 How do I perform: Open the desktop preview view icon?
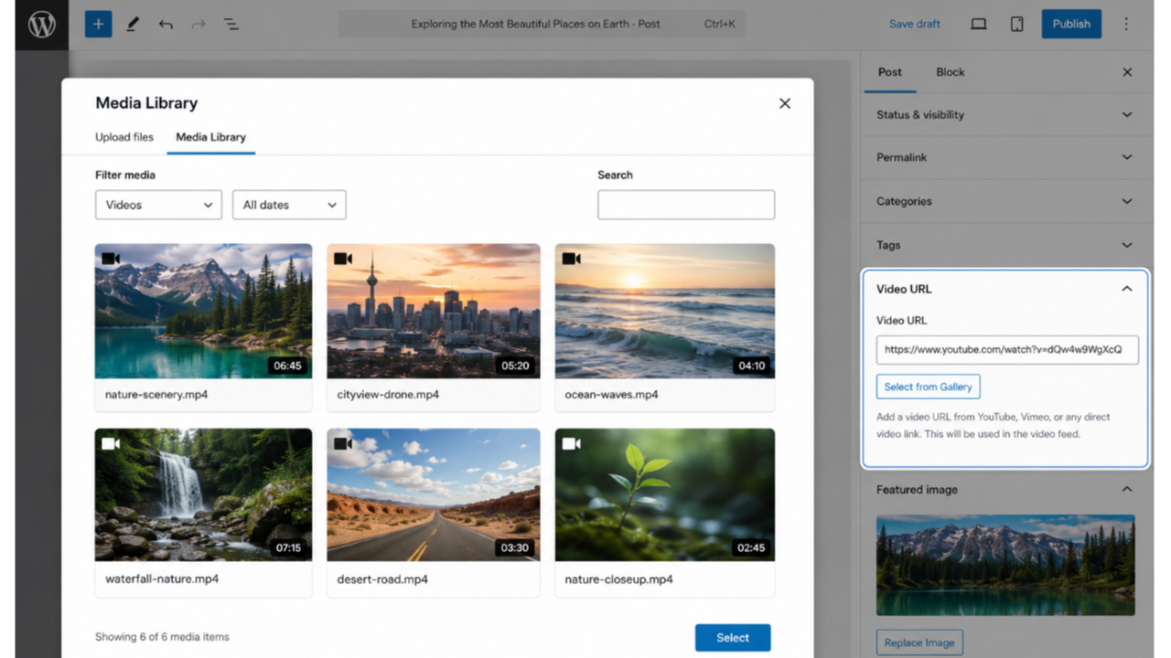pyautogui.click(x=979, y=25)
